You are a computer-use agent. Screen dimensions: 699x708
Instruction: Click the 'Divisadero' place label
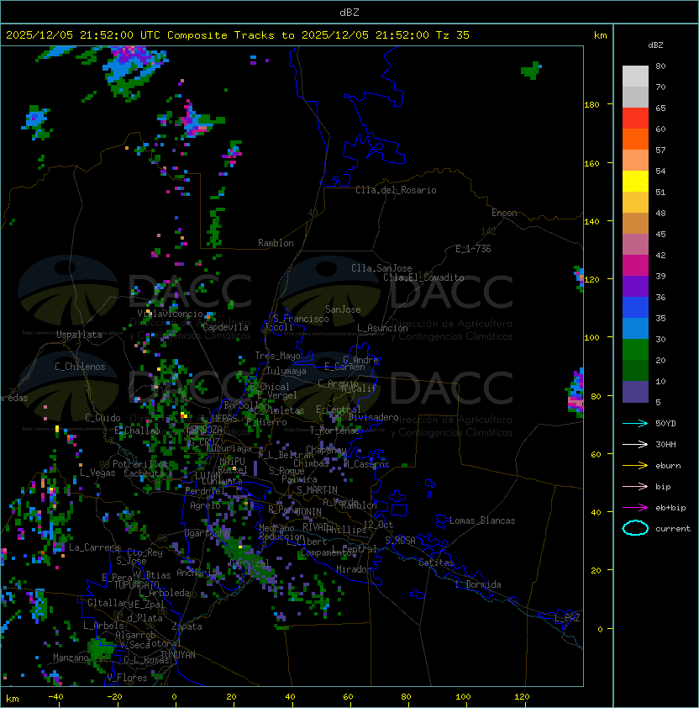(x=374, y=417)
